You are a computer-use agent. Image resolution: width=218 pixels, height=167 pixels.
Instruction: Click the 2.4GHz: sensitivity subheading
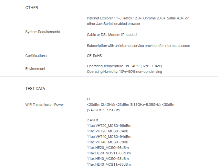click(93, 120)
